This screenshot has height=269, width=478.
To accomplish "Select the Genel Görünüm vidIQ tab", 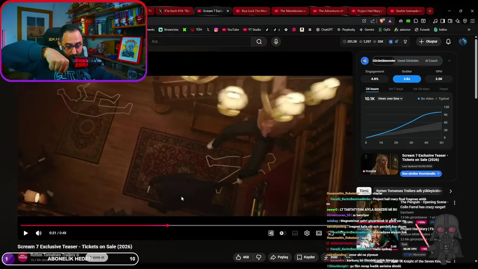I will pos(408,61).
